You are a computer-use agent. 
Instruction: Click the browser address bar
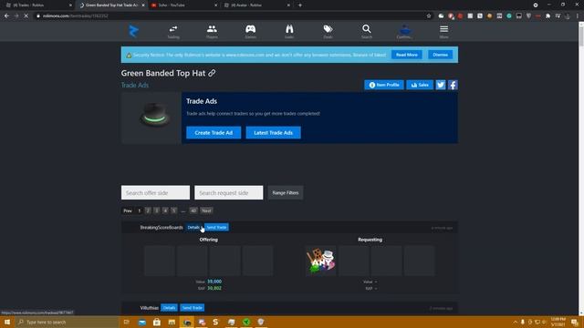[x=231, y=16]
